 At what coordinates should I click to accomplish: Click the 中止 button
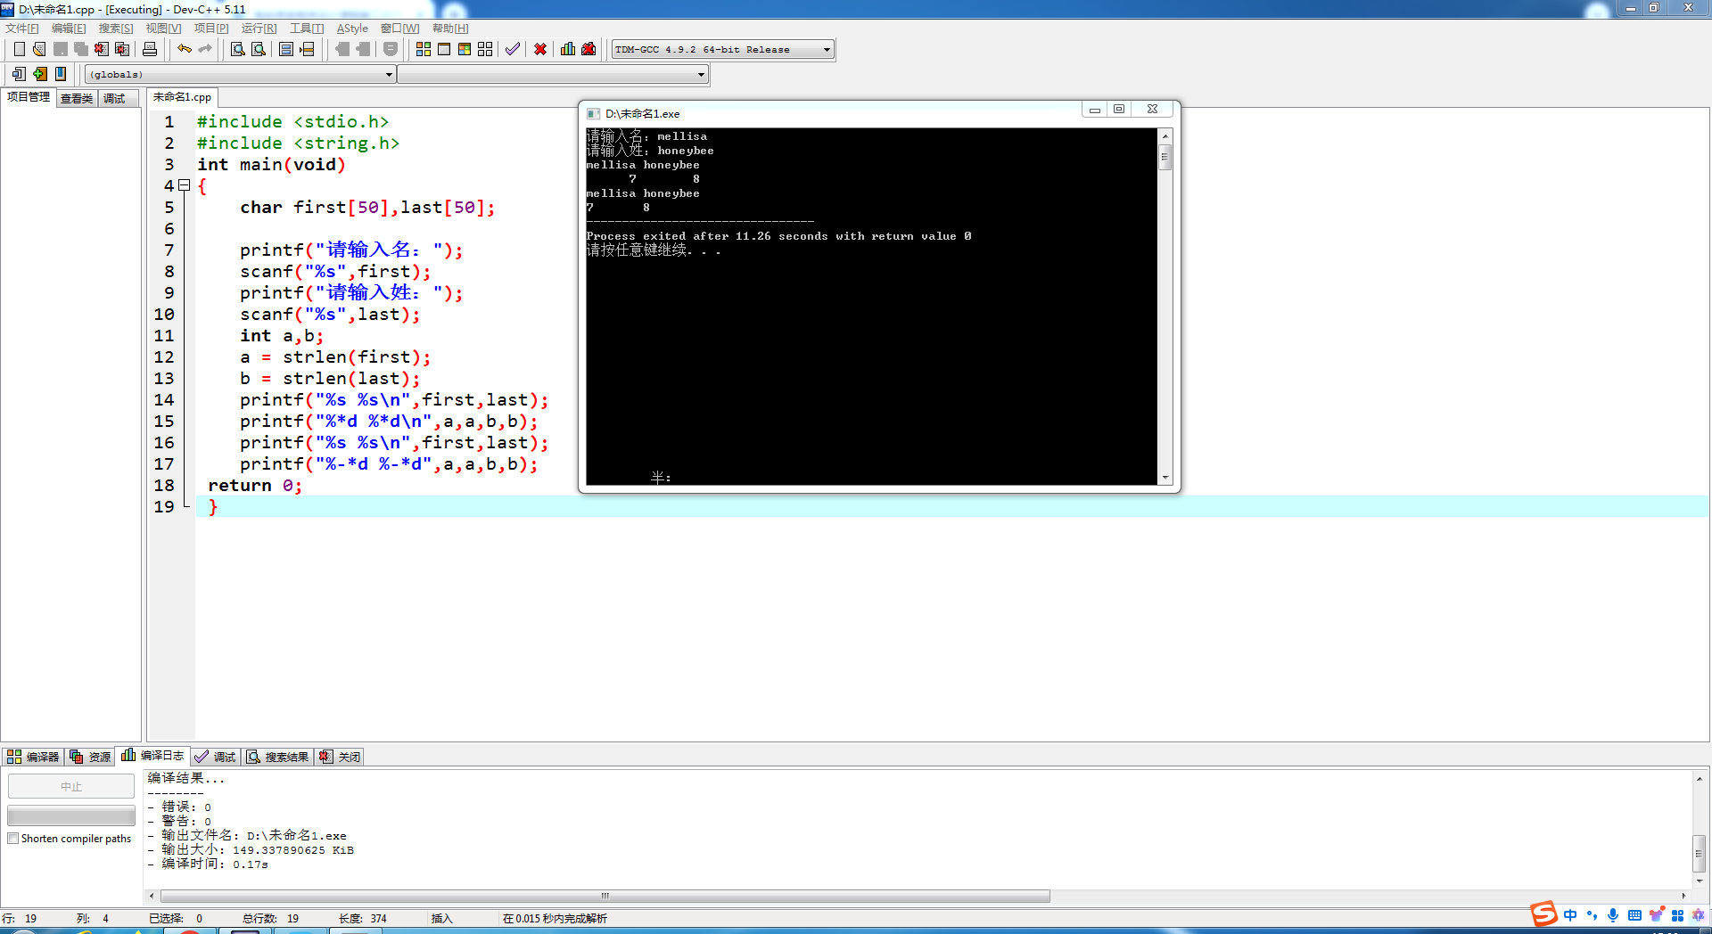pos(70,785)
